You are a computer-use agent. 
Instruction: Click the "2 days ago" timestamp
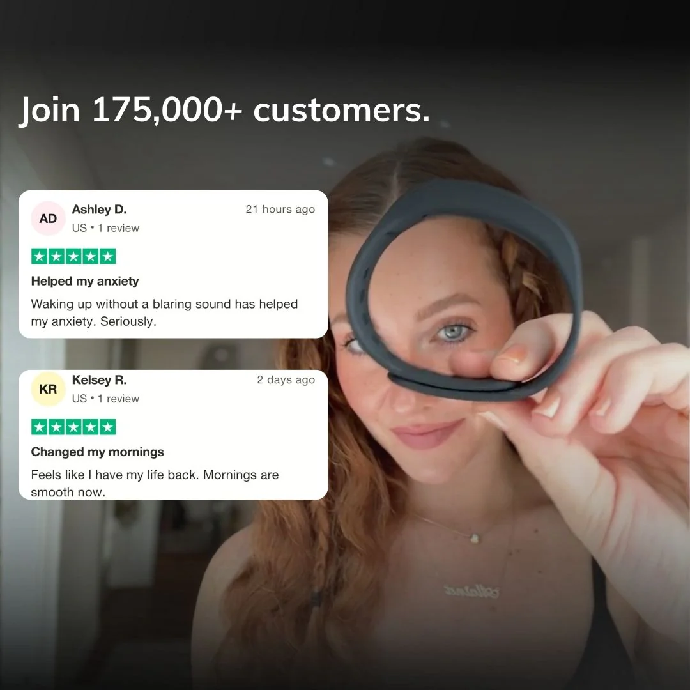pyautogui.click(x=286, y=379)
